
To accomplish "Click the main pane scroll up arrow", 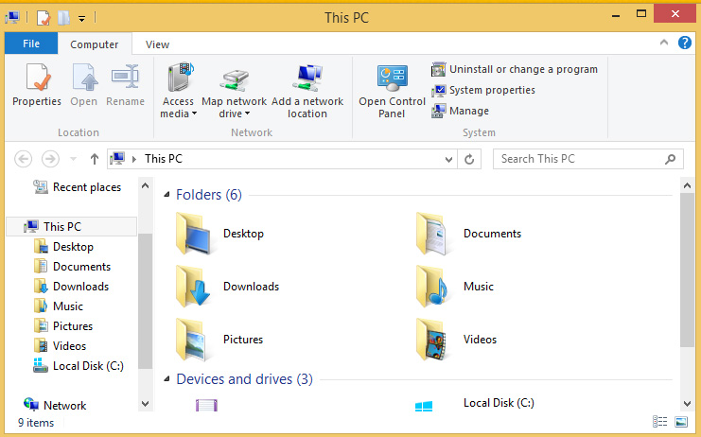I will coord(687,185).
